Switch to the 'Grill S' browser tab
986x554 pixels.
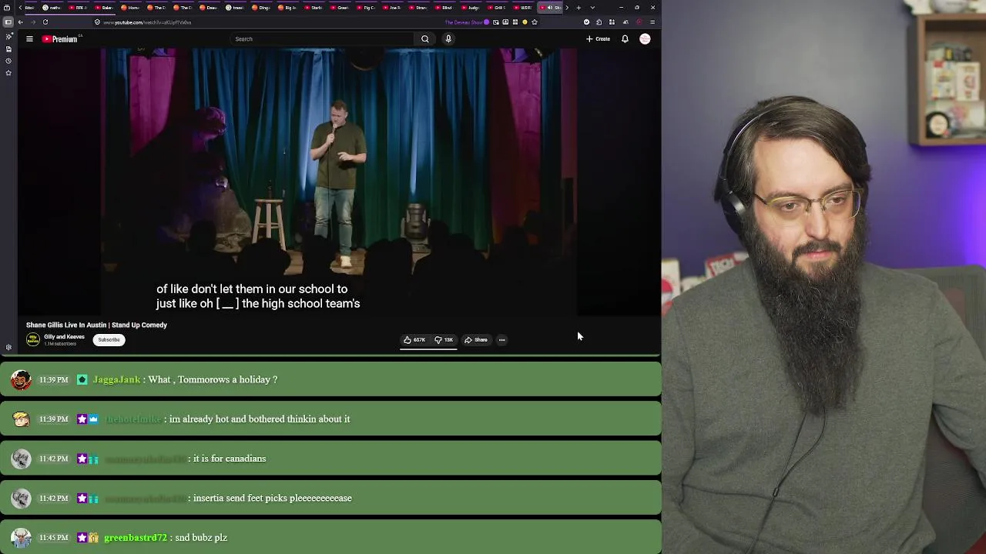click(x=497, y=8)
